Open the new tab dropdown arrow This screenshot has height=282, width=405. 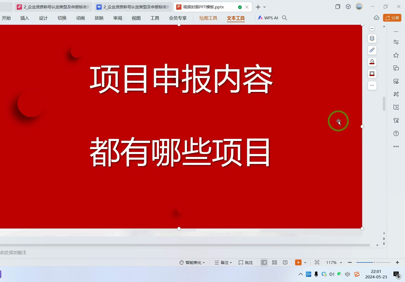coord(265,7)
